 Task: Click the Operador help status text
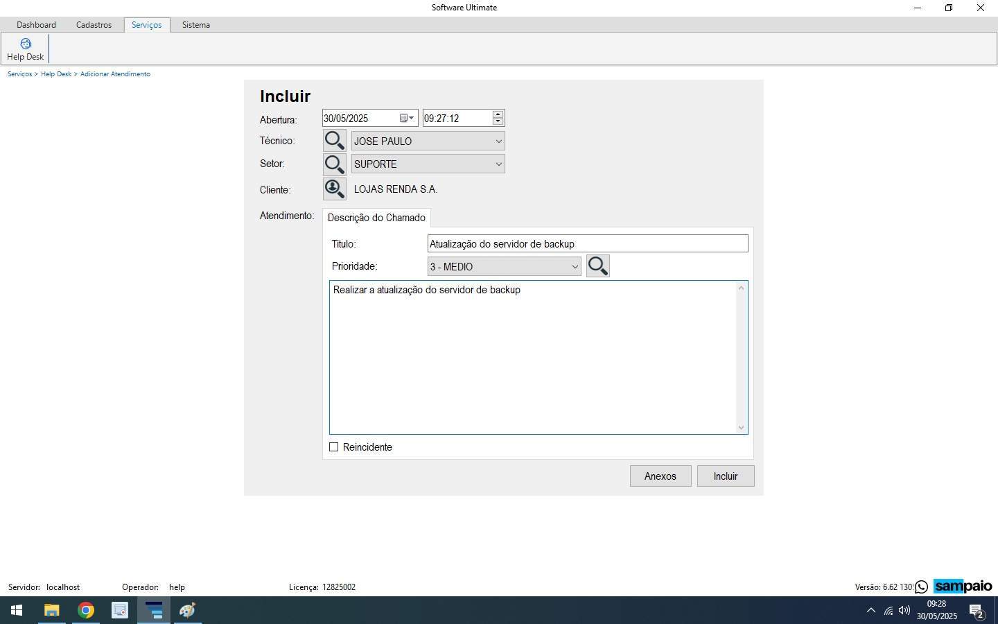pos(153,587)
